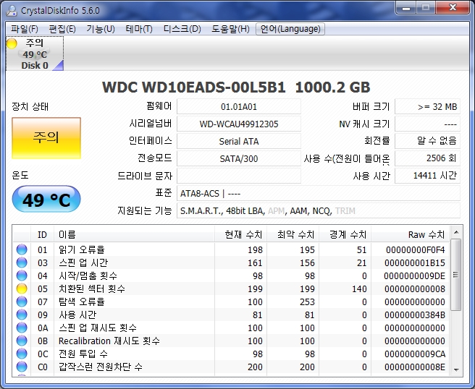475x389 pixels.
Task: Click blue status orb for ID 07 row
Action: 22,302
